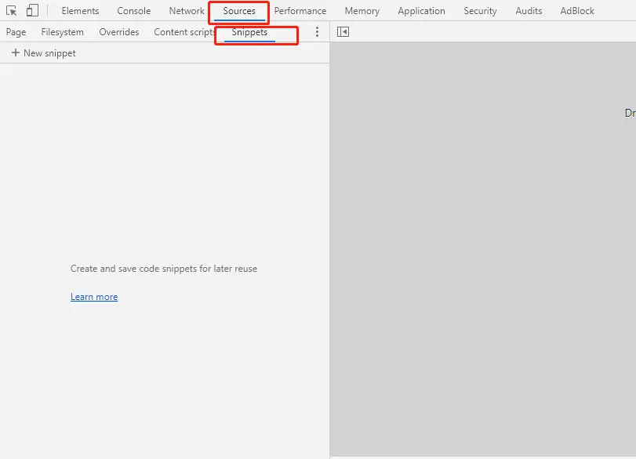Switch to the Filesystem pane

[63, 32]
